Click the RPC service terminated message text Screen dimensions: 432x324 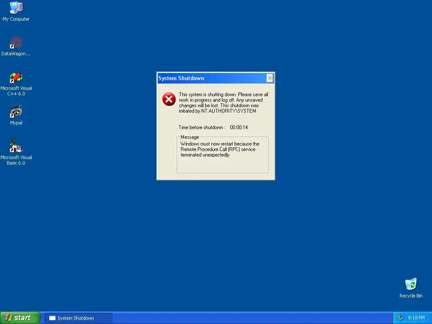point(220,149)
